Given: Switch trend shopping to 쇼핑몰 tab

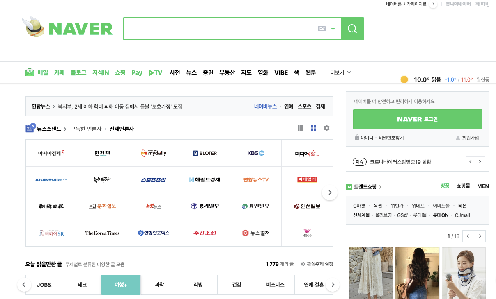Looking at the screenshot, I should pos(464,186).
